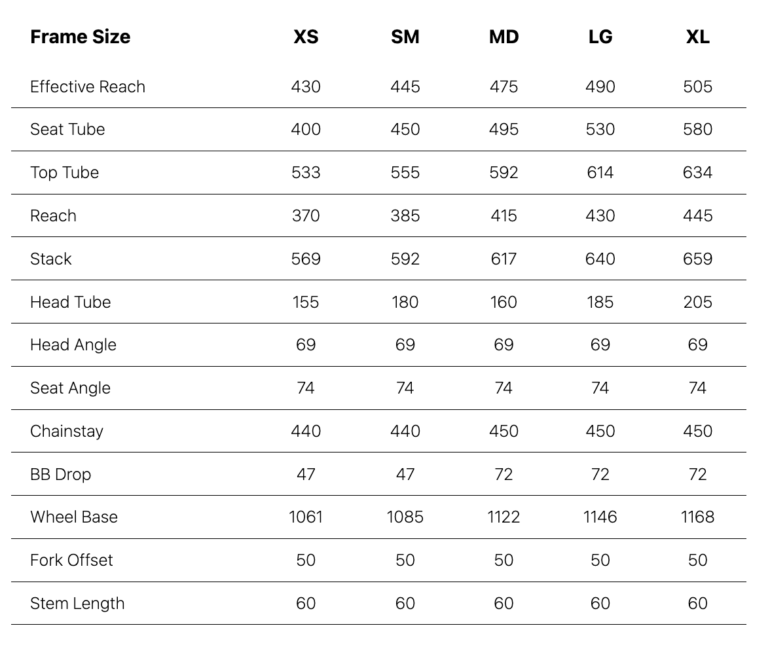Image resolution: width=770 pixels, height=647 pixels.
Task: Click the Stack row label
Action: click(x=50, y=259)
